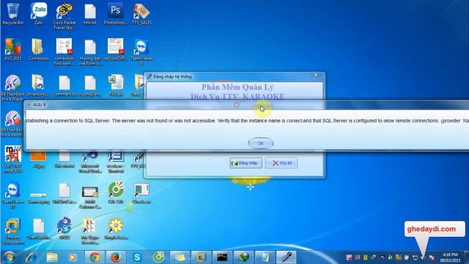Open the green Cốc Cốc desktop shortcut
The height and width of the screenshot is (264, 469).
[116, 193]
